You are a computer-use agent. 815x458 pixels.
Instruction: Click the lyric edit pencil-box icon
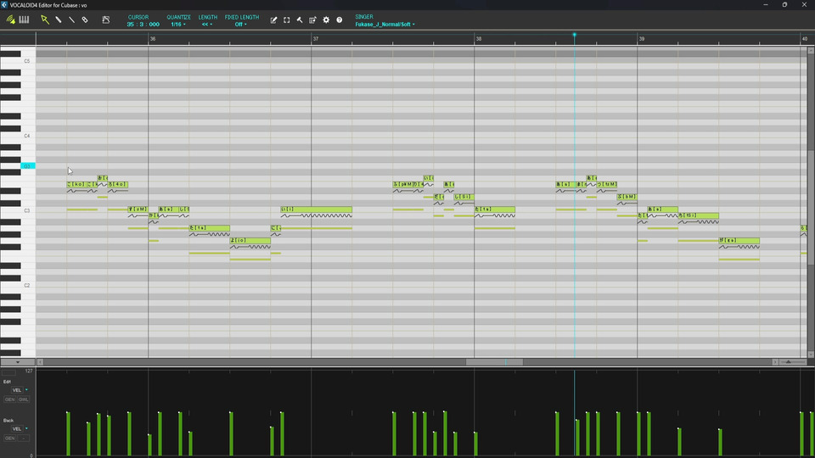click(x=273, y=20)
